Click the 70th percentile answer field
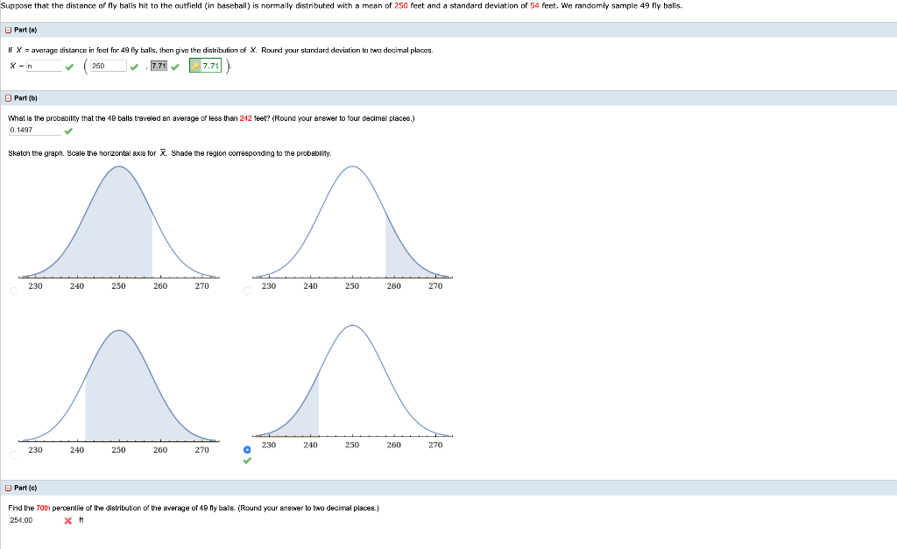The image size is (897, 549). [x=33, y=517]
